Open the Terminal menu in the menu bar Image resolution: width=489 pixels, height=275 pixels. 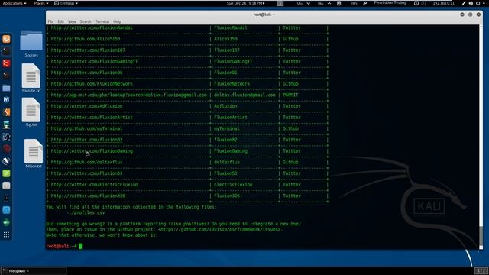(x=102, y=21)
